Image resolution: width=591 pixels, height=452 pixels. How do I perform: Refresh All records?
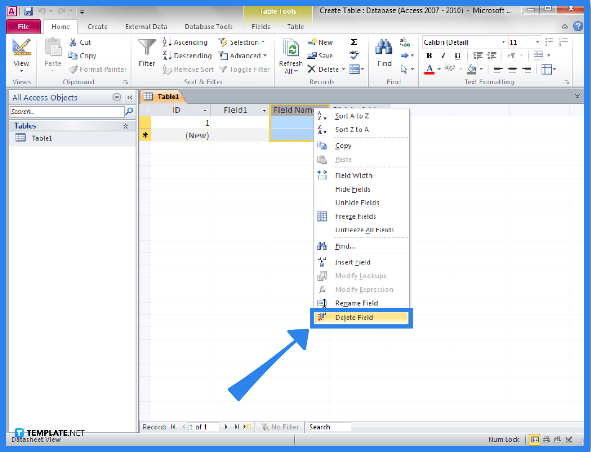pyautogui.click(x=290, y=54)
